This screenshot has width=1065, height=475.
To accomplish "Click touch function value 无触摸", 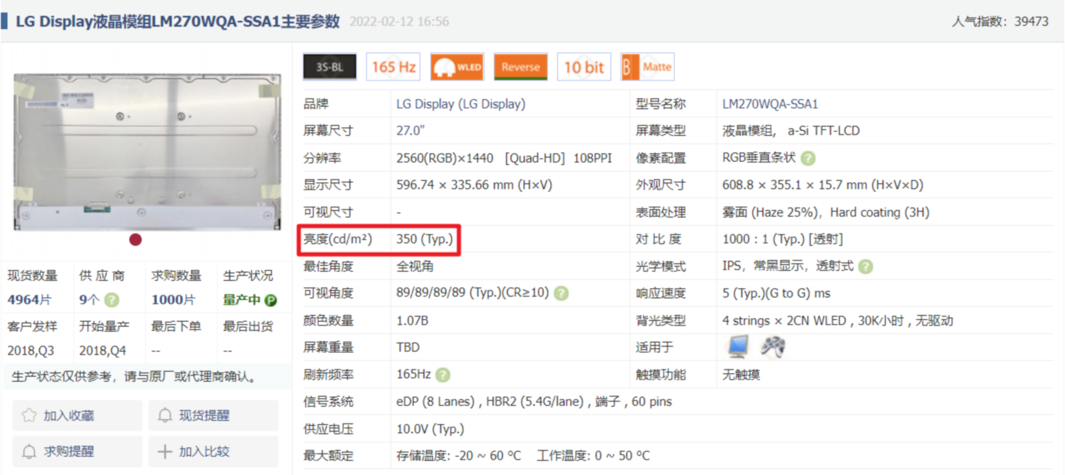I will coord(741,375).
